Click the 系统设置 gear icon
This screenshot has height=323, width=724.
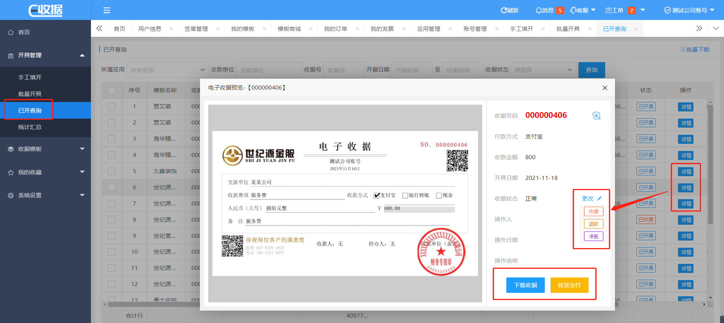point(11,195)
